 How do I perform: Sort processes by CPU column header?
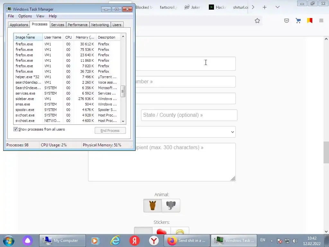[x=68, y=37]
